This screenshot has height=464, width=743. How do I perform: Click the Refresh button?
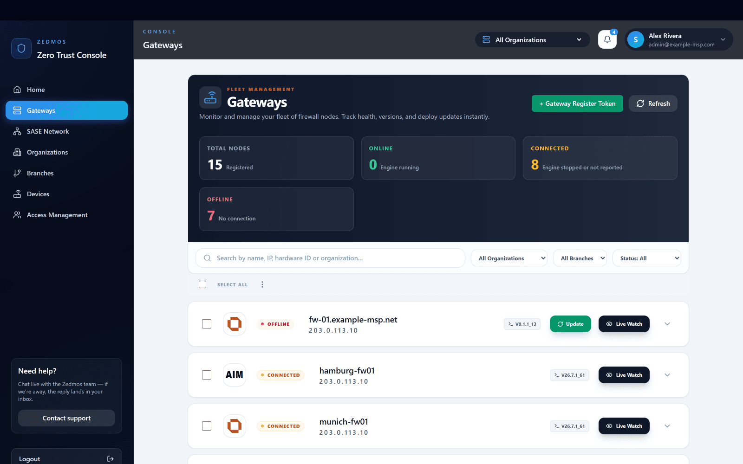[x=653, y=103]
